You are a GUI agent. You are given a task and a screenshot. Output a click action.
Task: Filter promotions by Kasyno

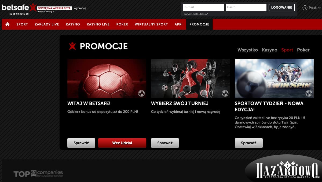[270, 50]
